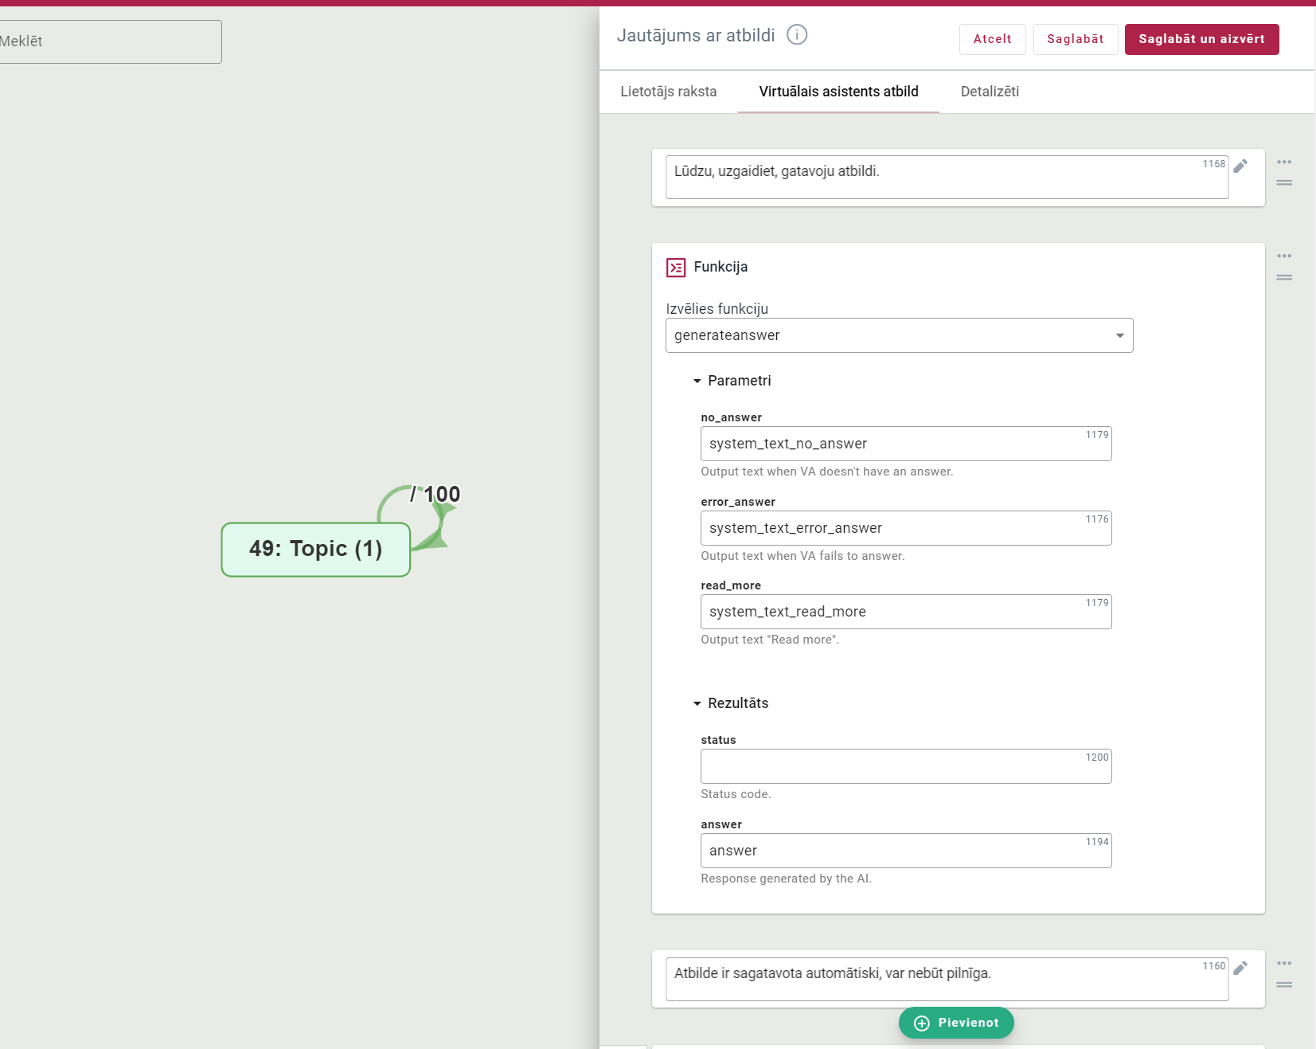Open the Detalizēti tab
Viewport: 1316px width, 1049px height.
click(990, 92)
